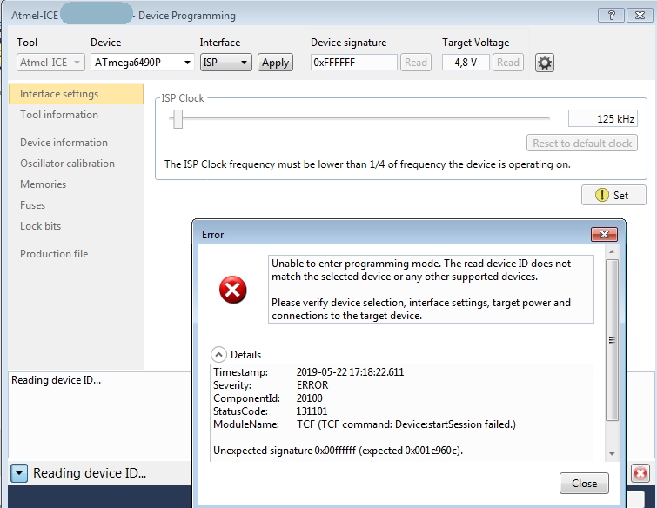Screen dimensions: 657x508
Task: Click the Error dialog scroll up arrow
Action: pos(612,251)
